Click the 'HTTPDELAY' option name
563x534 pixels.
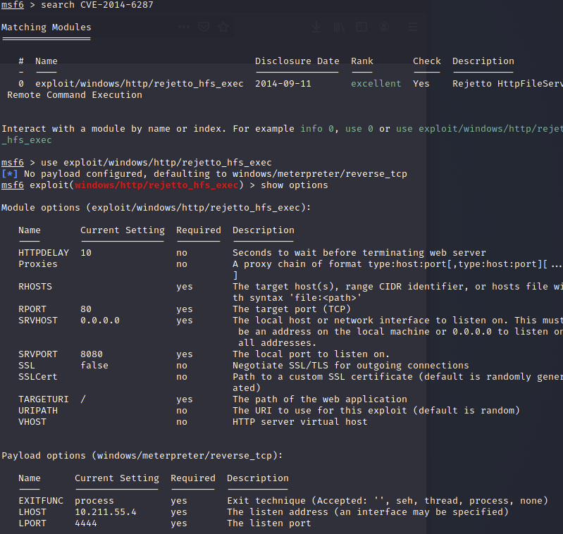[44, 253]
